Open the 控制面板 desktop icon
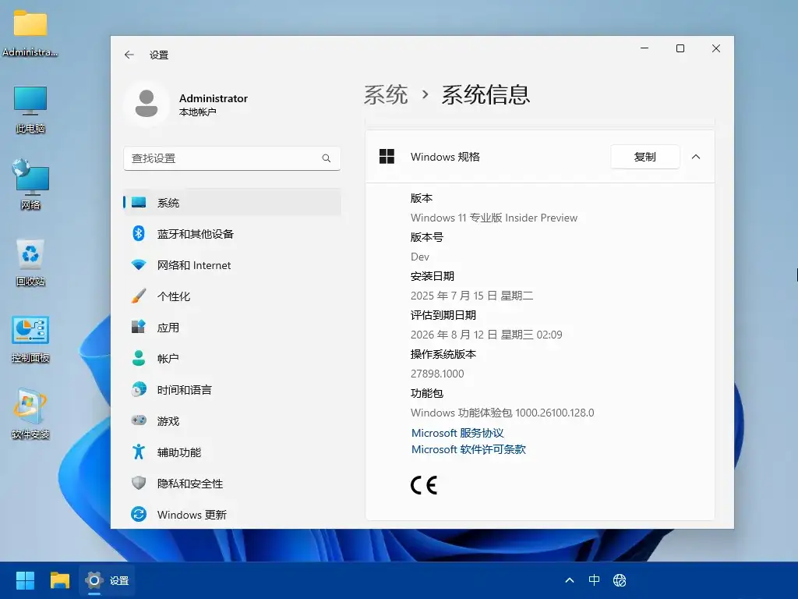798x599 pixels. (30, 339)
